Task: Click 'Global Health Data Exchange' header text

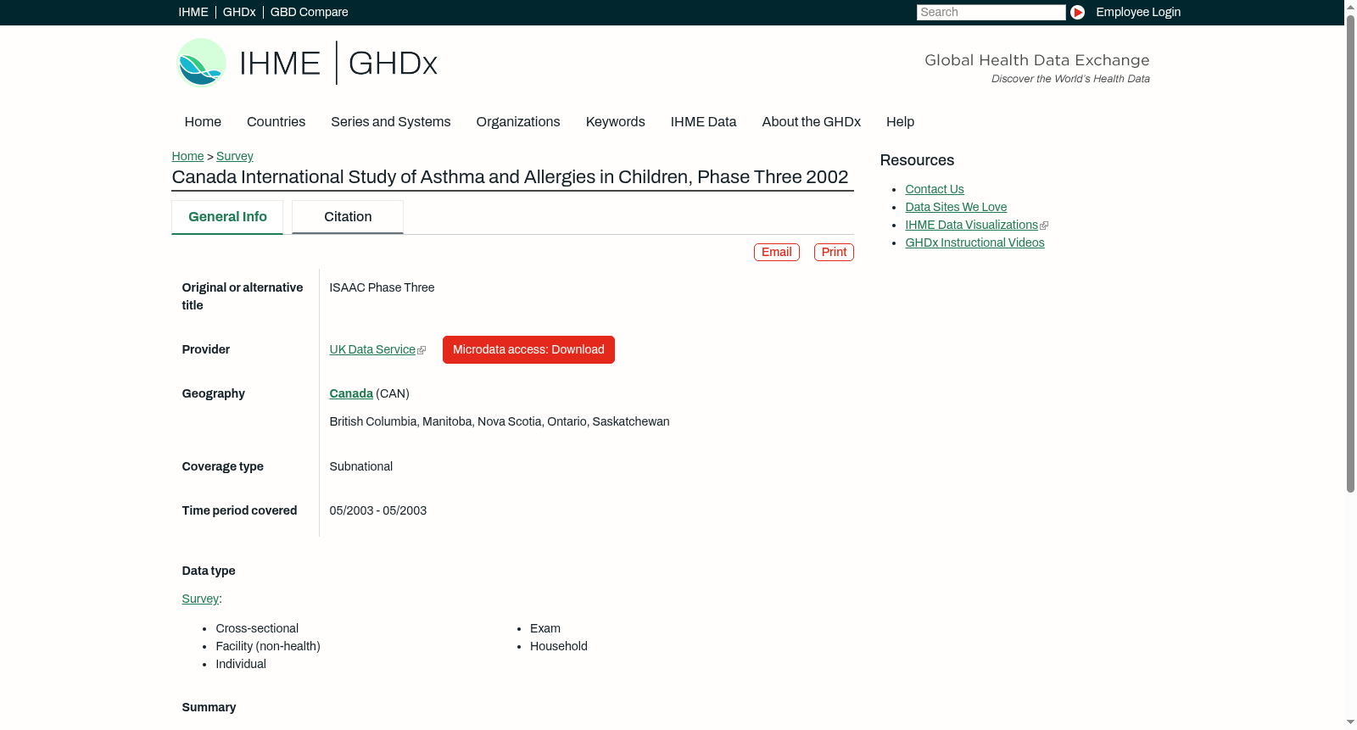Action: [x=1036, y=60]
